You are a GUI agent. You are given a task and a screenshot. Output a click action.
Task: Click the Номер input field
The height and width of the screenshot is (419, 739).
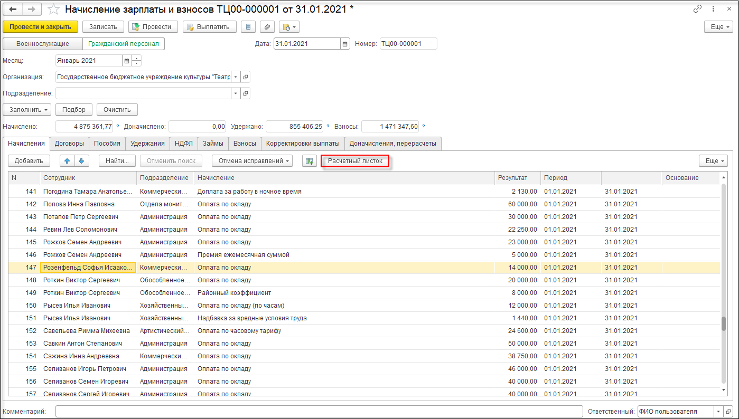pos(408,44)
